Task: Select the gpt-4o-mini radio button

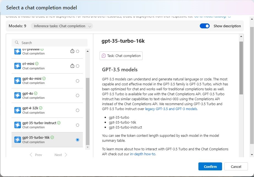Action: (x=78, y=81)
